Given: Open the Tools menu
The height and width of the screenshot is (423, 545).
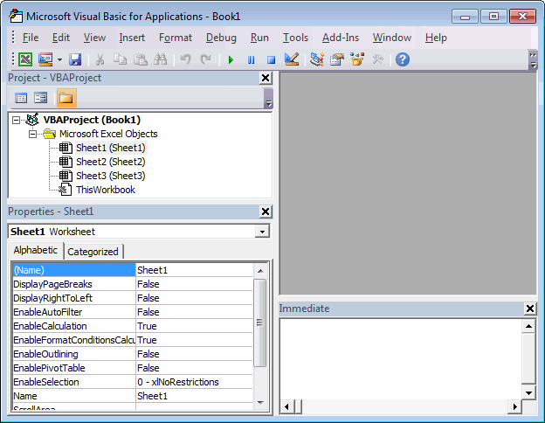Looking at the screenshot, I should pos(295,38).
